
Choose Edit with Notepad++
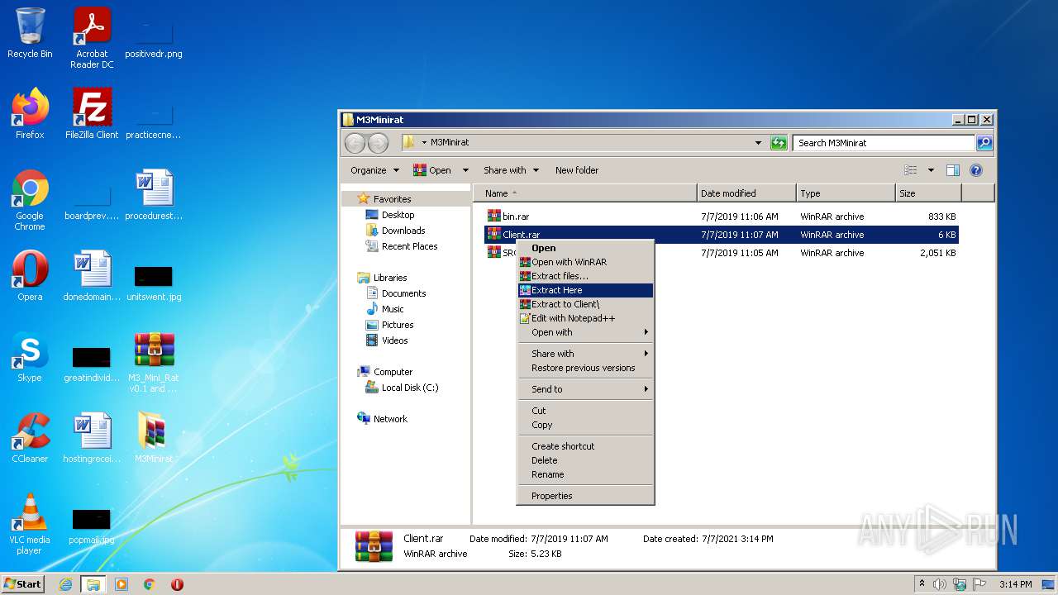[585, 318]
